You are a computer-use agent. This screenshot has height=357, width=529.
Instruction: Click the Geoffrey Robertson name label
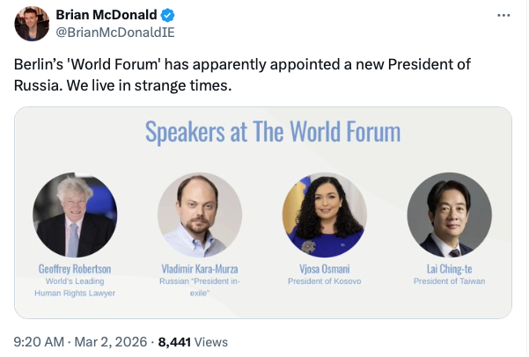77,267
